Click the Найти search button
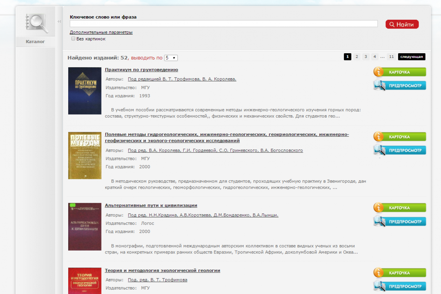 [402, 24]
